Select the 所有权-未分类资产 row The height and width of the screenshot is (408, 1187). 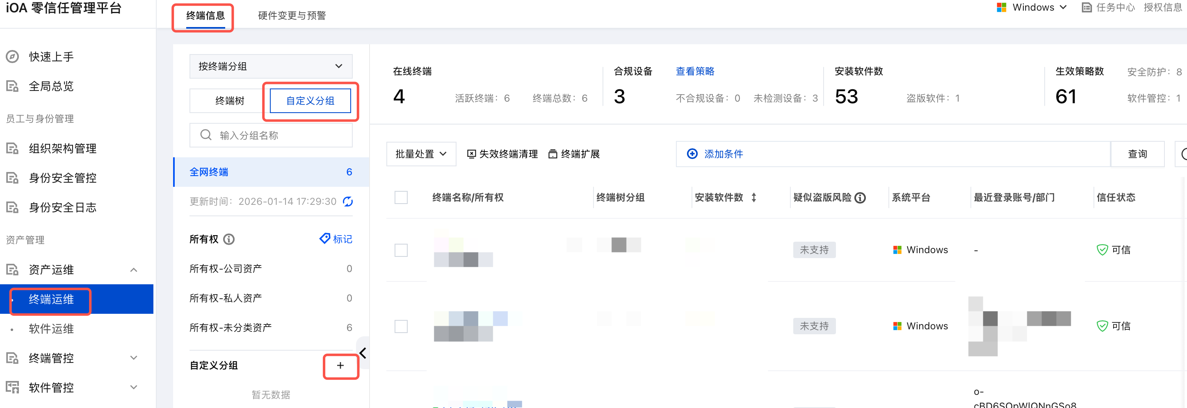click(271, 327)
